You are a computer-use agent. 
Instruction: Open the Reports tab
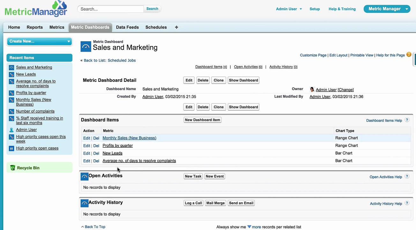[x=35, y=27]
